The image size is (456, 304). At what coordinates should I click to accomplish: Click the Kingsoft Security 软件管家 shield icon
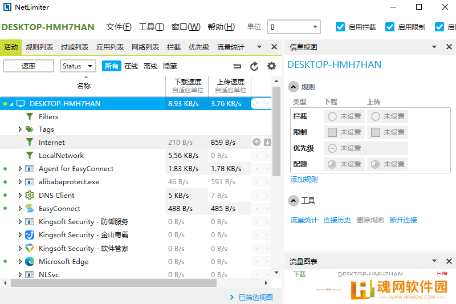click(x=30, y=248)
